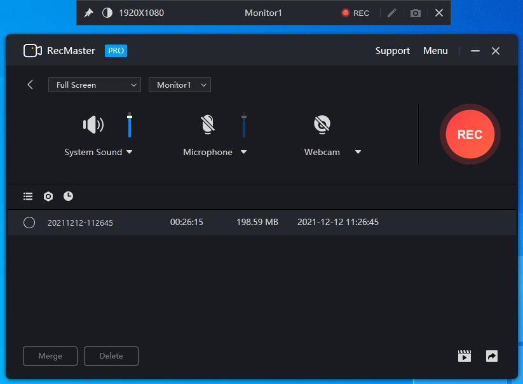The height and width of the screenshot is (384, 523).
Task: Click the date 2021-12-12 11:26:45
Action: click(338, 222)
